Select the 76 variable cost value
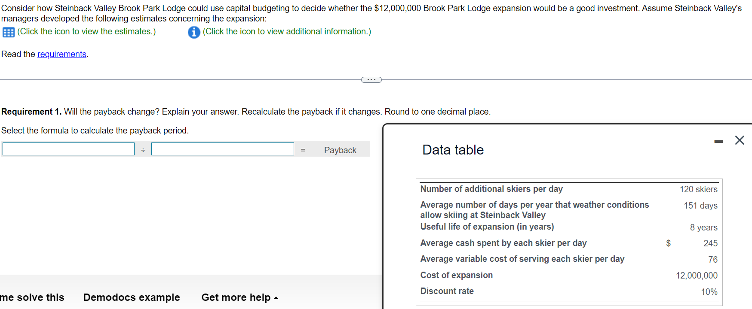752x309 pixels. 713,260
